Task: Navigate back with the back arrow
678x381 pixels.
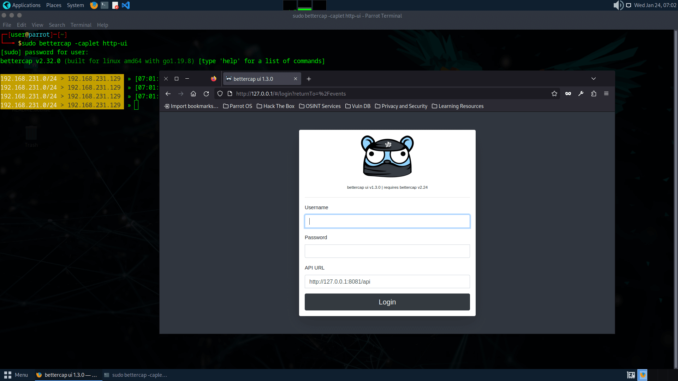Action: 168,93
